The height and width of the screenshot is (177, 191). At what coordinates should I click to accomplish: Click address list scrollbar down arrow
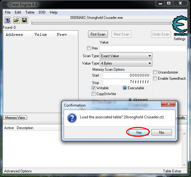(x=184, y=165)
